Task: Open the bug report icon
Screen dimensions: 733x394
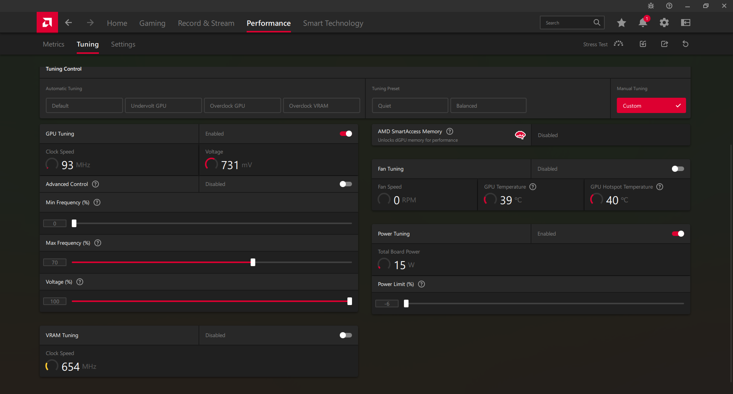Action: pos(651,6)
